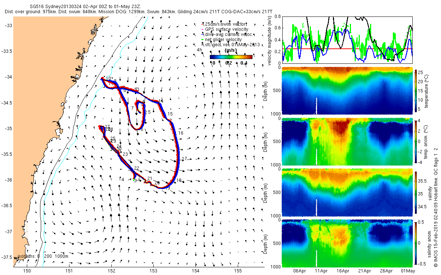The width and height of the screenshot is (441, 275).
Task: Click the '25' tick on the temperature colorbar
Action: tap(421, 72)
